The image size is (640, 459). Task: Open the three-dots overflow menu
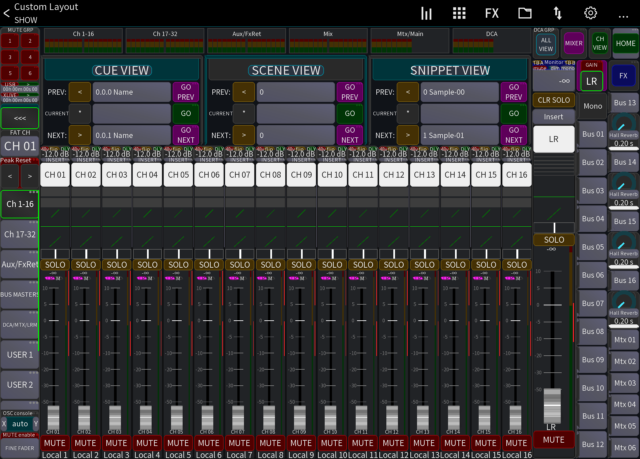pos(623,16)
